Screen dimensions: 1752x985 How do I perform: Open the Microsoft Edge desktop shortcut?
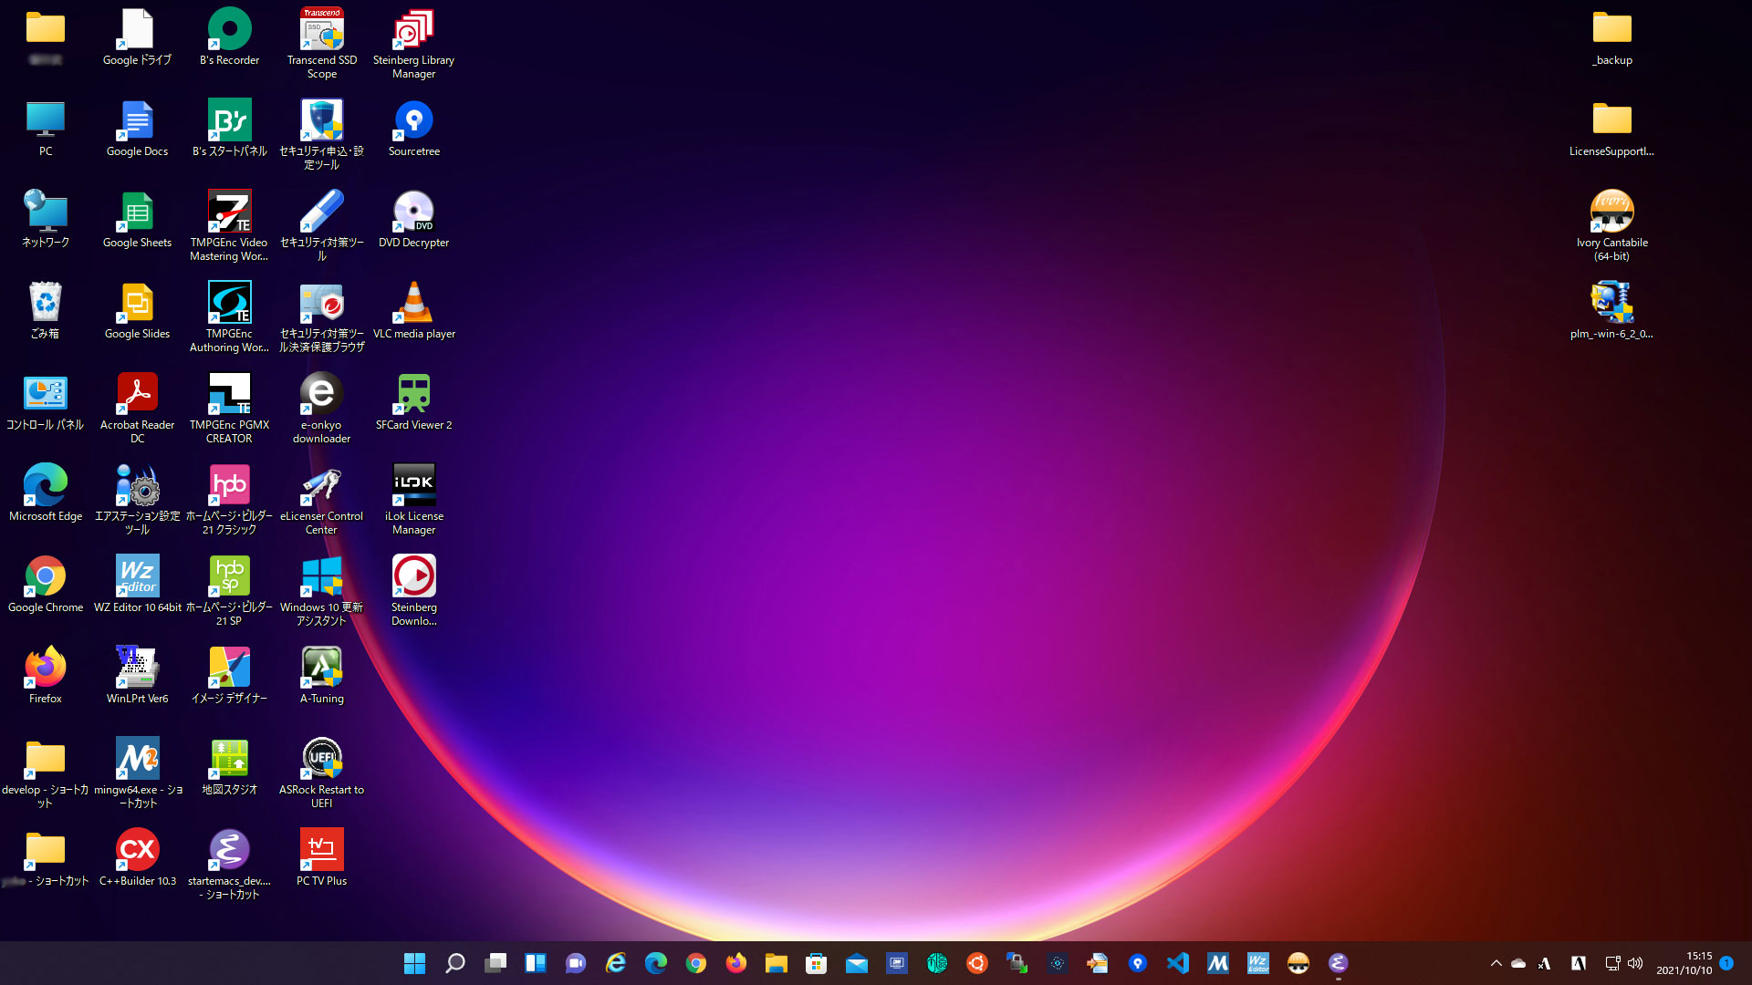(46, 493)
